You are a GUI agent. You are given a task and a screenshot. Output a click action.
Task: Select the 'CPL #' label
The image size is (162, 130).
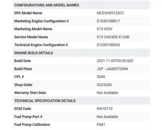tap(19, 77)
